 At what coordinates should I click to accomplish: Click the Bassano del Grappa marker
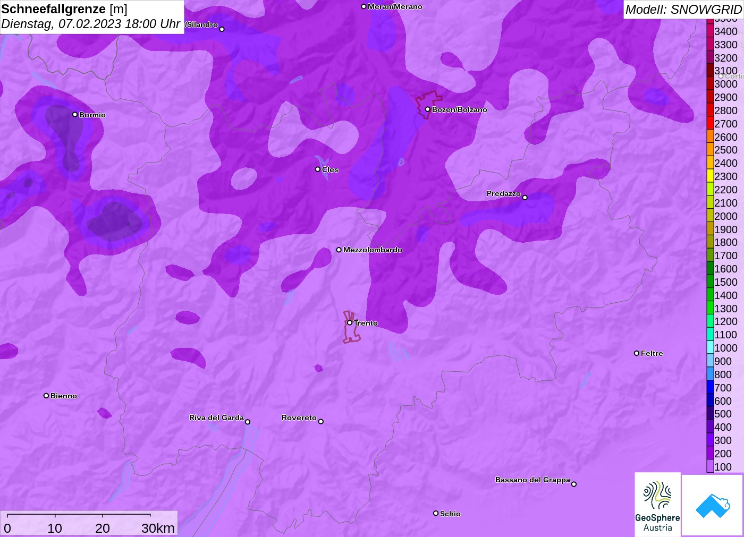pos(574,484)
